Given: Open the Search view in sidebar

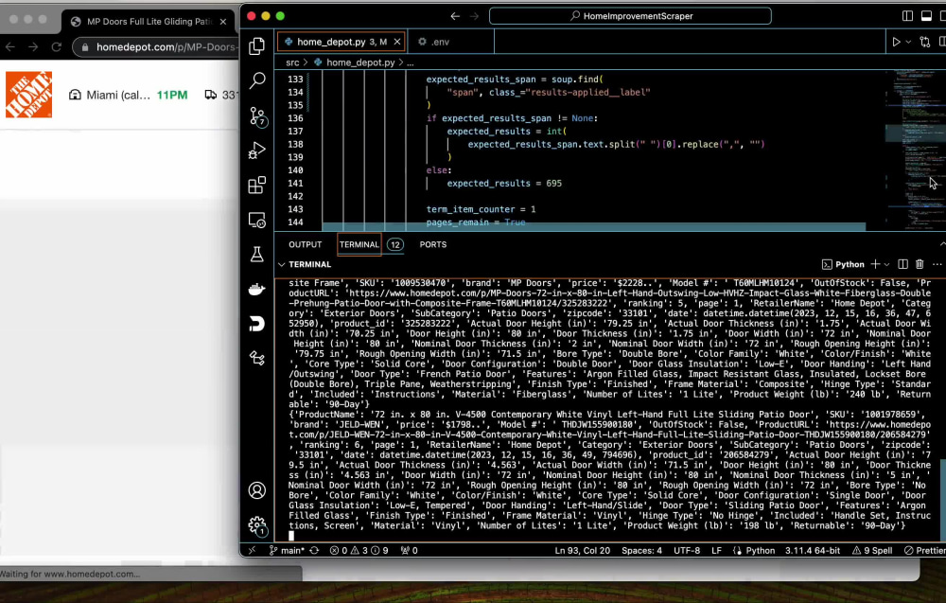Looking at the screenshot, I should pos(256,81).
